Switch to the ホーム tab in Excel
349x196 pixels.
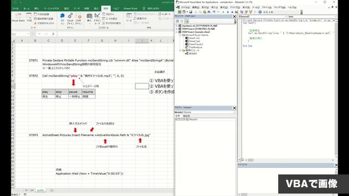pyautogui.click(x=27, y=9)
